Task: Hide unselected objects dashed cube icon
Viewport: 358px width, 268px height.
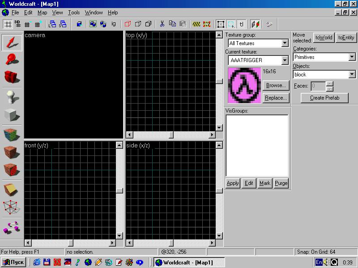Action: click(138, 24)
